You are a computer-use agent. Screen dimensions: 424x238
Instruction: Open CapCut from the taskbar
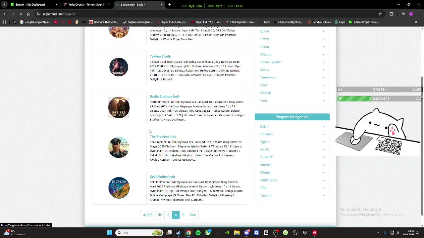(x=266, y=233)
